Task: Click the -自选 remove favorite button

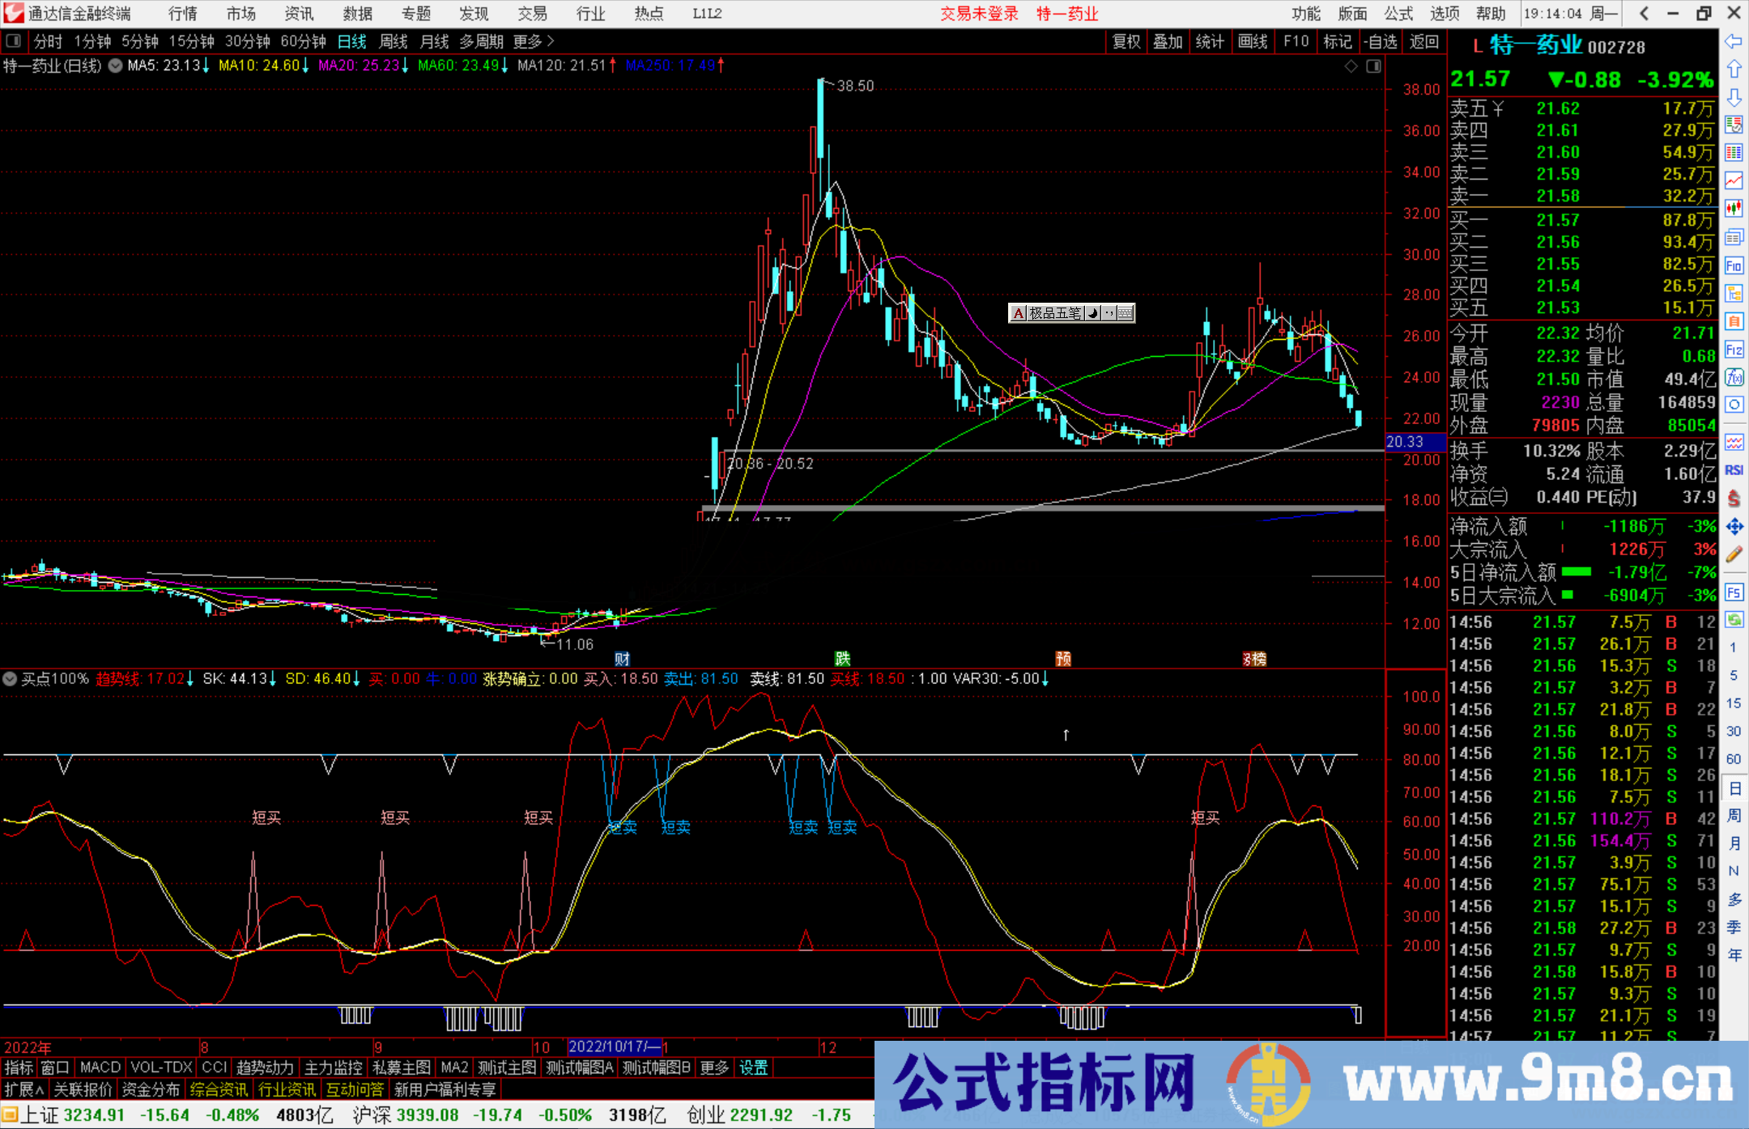Action: coord(1380,41)
